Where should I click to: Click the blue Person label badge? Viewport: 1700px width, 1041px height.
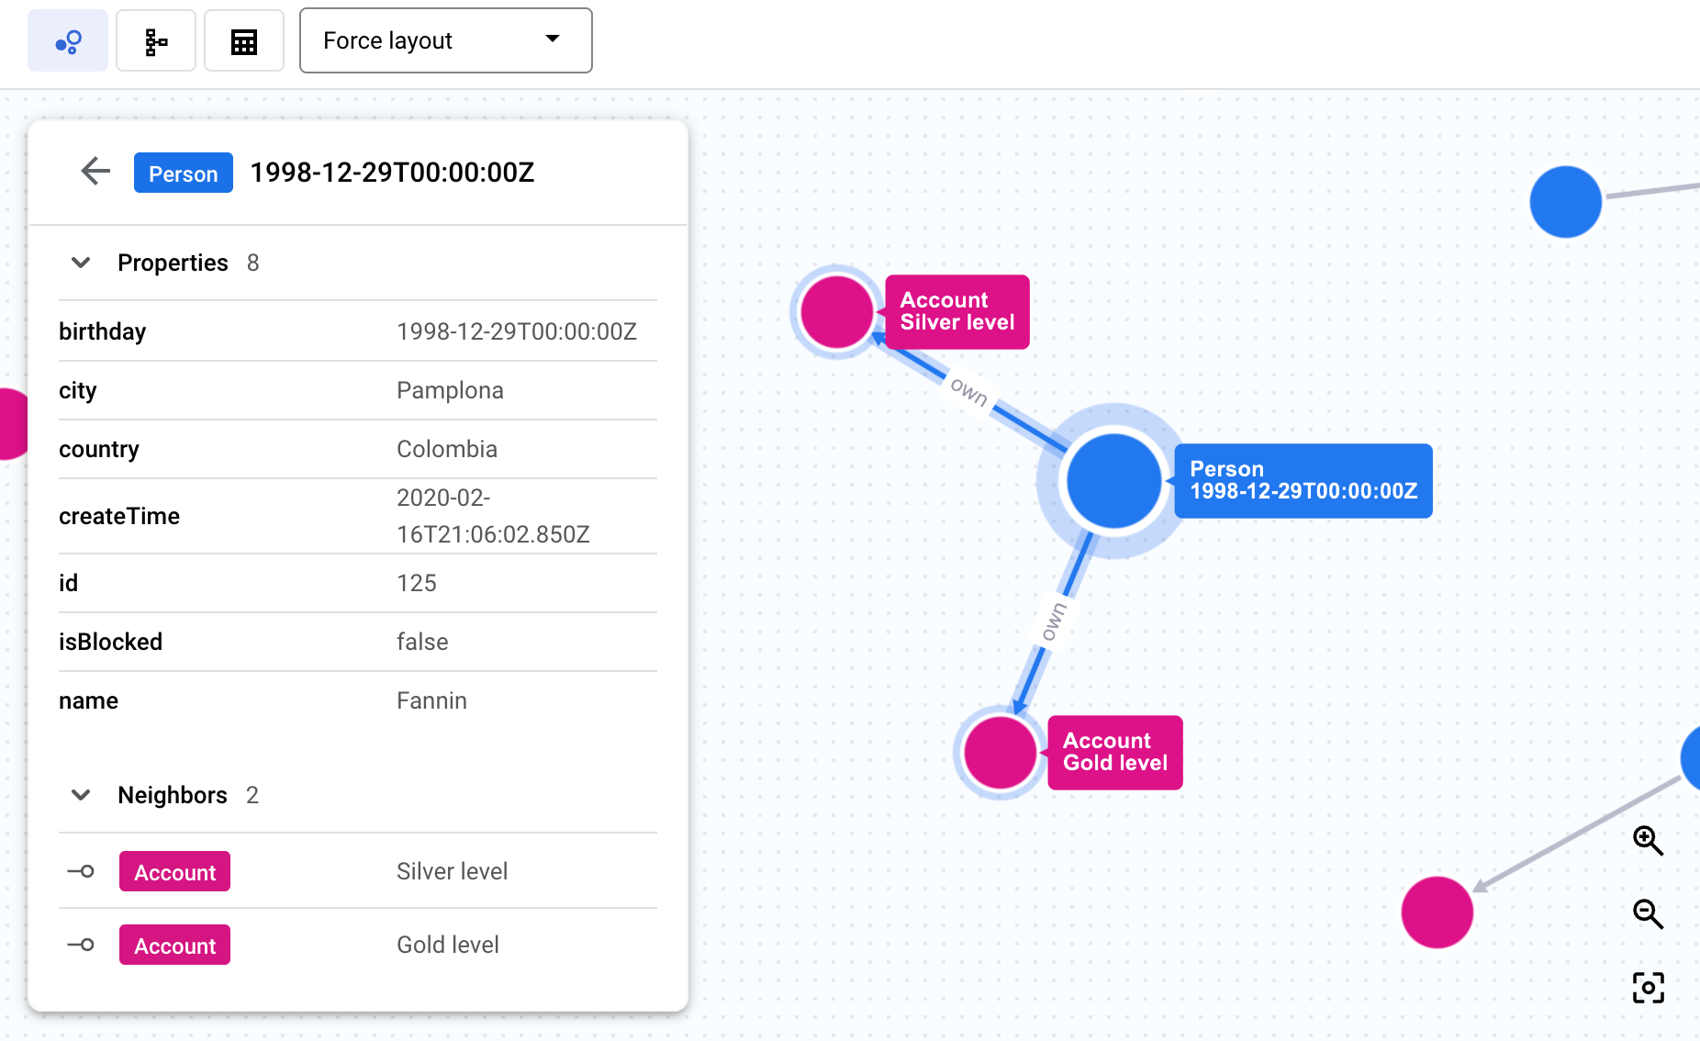click(183, 173)
